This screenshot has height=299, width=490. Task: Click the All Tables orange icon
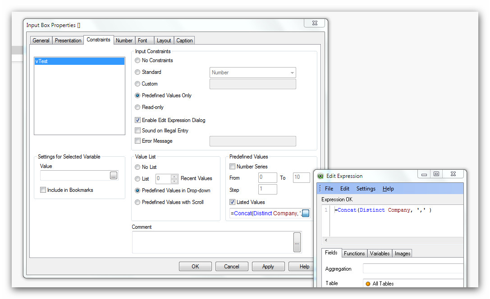(368, 284)
